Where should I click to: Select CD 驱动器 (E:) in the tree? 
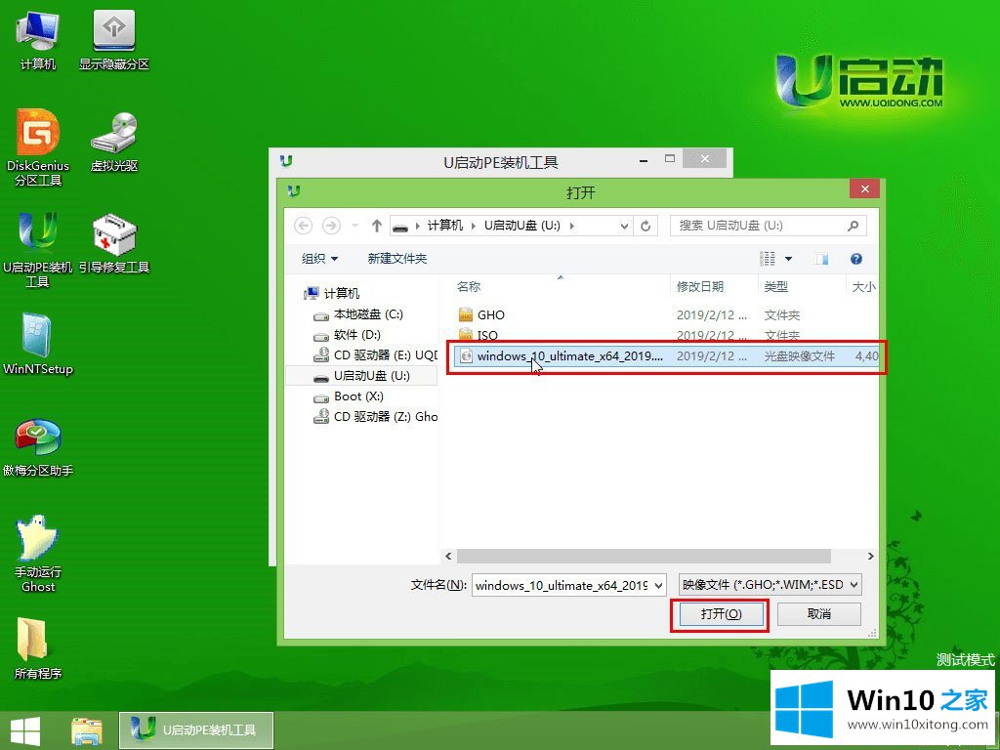click(375, 355)
